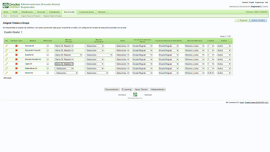Viewport: 270px width, 152px height.
Task: Open the Escala de Reporte dropdown for Educación Física 04
Action: point(169,51)
